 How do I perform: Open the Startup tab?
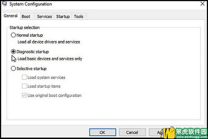point(63,17)
